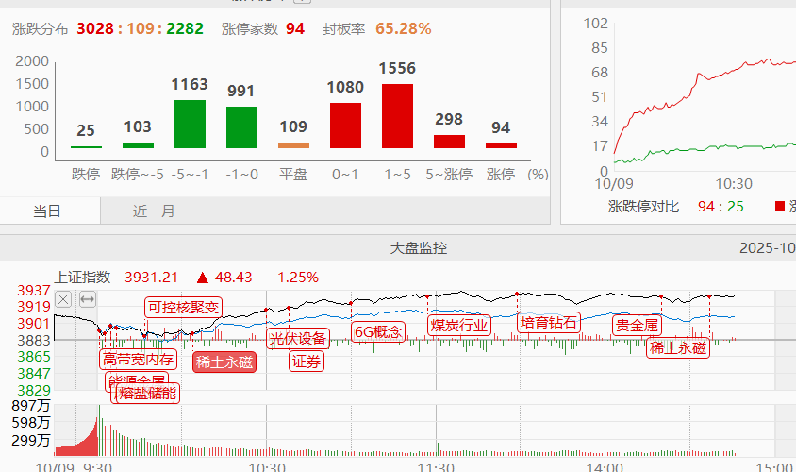This screenshot has height=472, width=796.
Task: Click the 1556 red bar for 1~5
Action: (397, 116)
